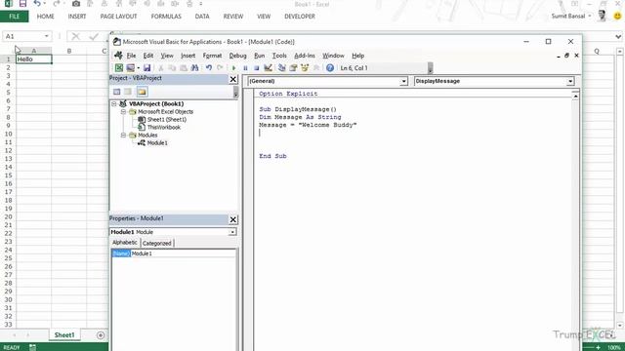The height and width of the screenshot is (351, 625).
Task: Click the Sumit Bansal account name
Action: point(568,17)
